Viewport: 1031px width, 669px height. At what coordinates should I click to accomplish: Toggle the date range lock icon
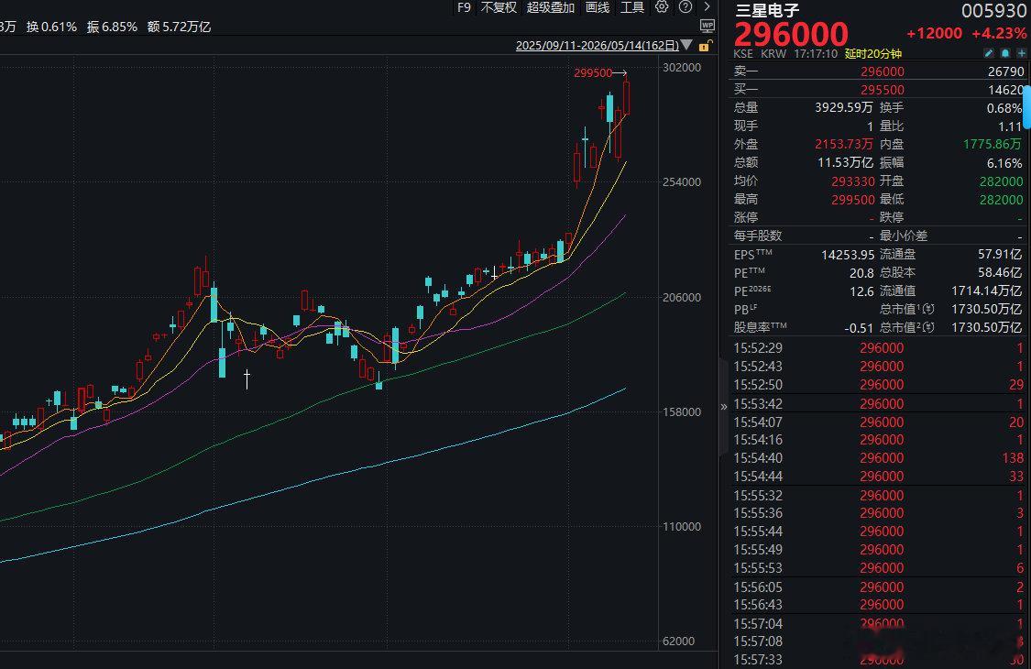click(x=705, y=46)
